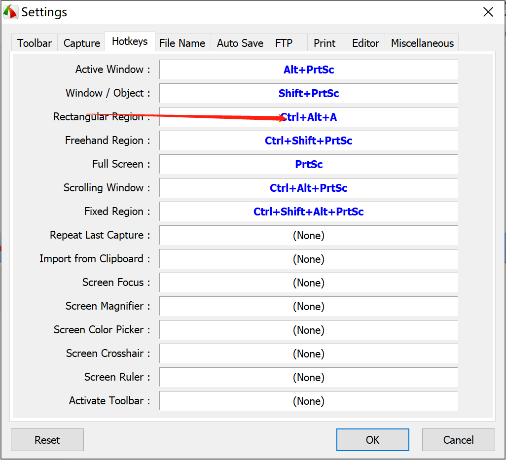This screenshot has height=460, width=506.
Task: Open the Editor tab
Action: tap(365, 43)
